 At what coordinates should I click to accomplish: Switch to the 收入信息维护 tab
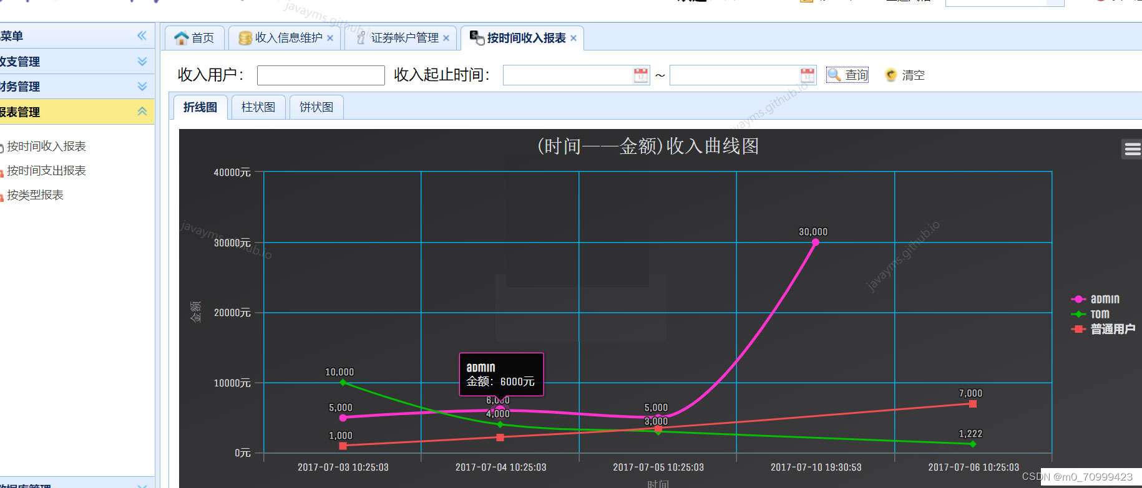pos(285,38)
